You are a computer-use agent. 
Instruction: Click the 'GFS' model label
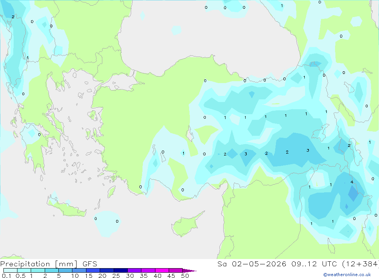tap(90, 264)
